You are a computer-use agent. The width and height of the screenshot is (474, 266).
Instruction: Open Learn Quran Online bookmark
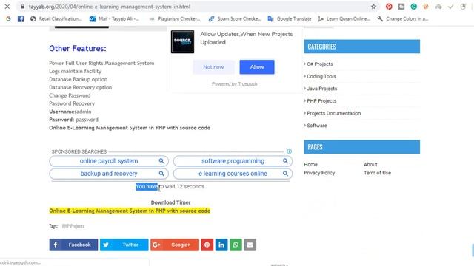click(x=344, y=18)
